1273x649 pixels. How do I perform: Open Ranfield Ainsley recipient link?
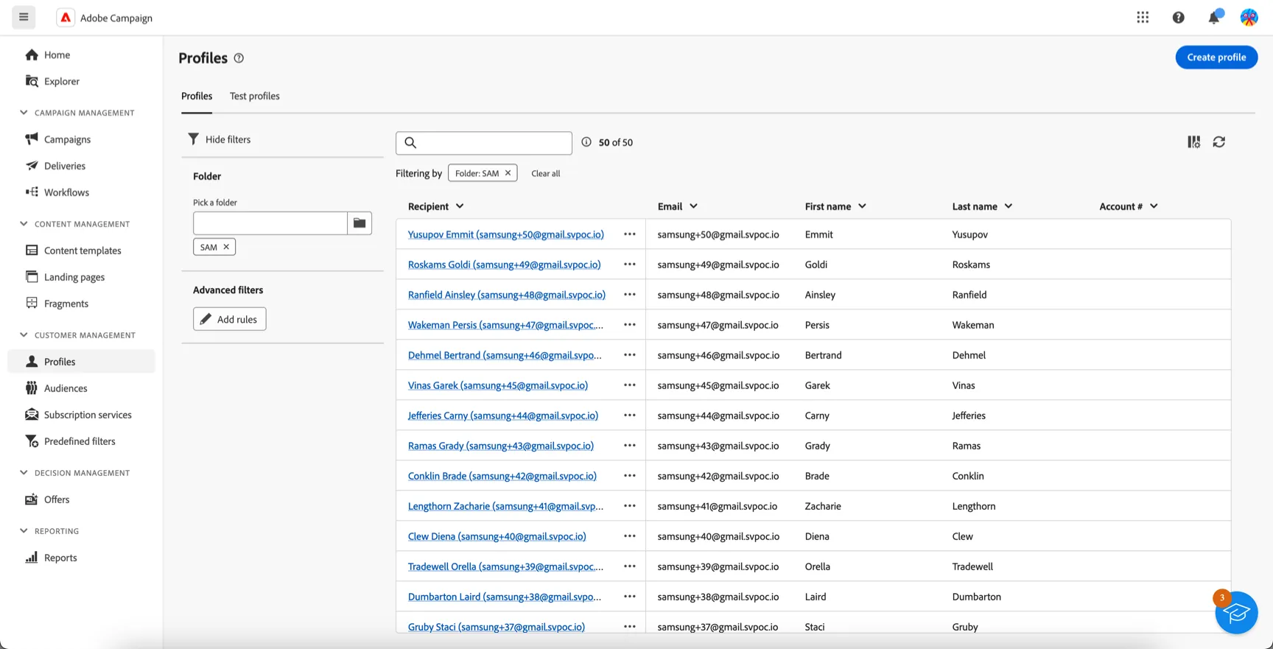point(507,295)
